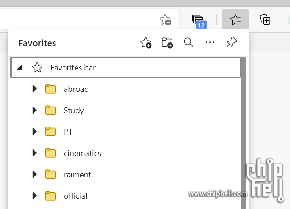Add this page to favorites from the address bar star
Image resolution: width=290 pixels, height=209 pixels.
coord(165,20)
